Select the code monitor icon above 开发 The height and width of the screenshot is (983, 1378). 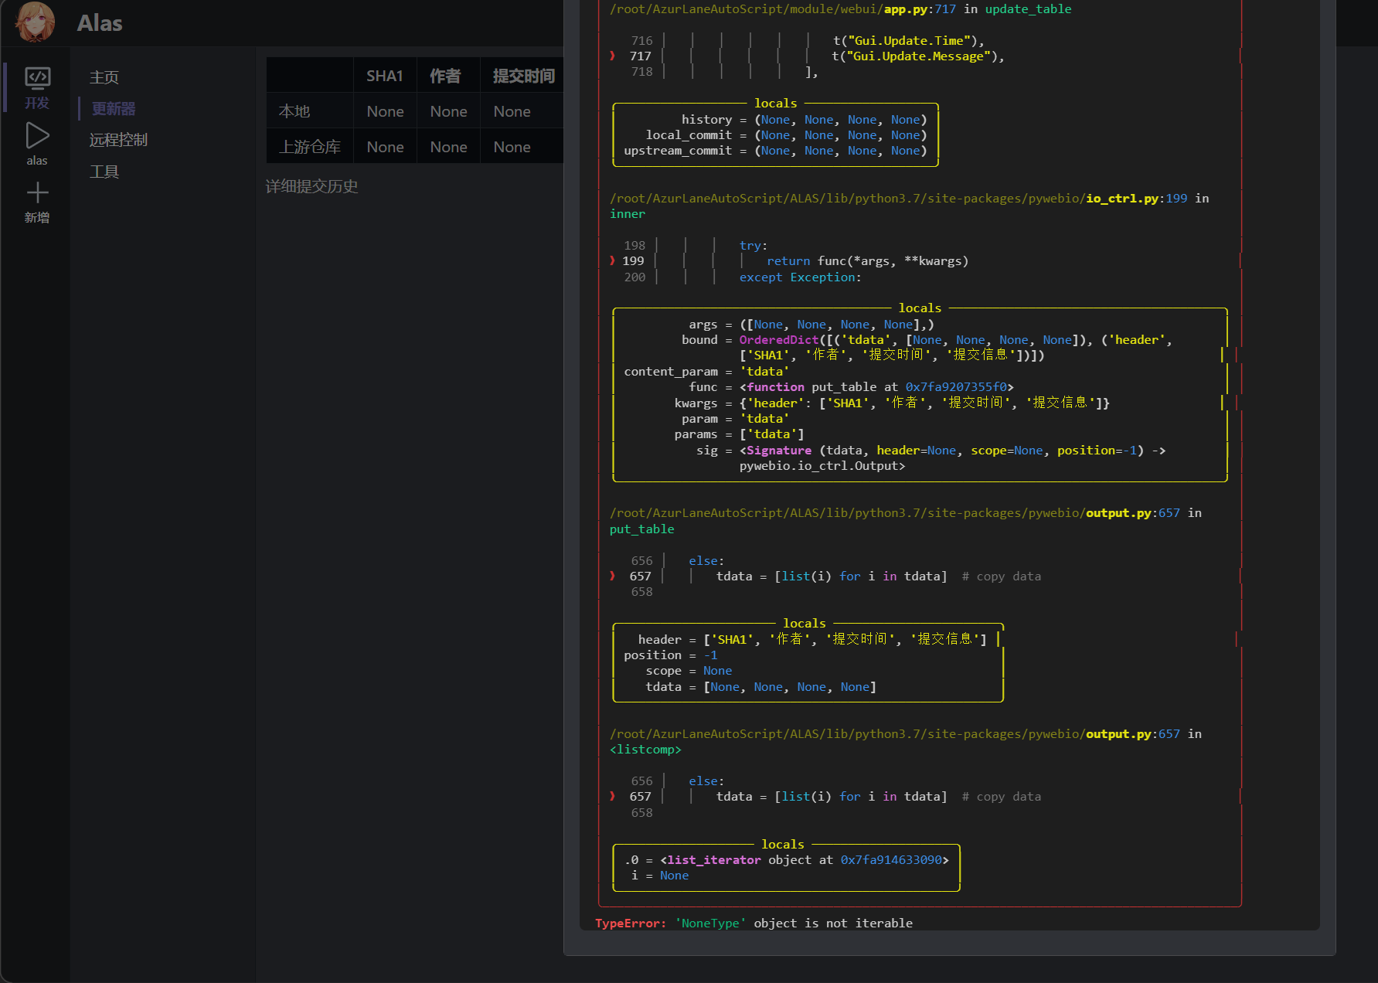(36, 77)
